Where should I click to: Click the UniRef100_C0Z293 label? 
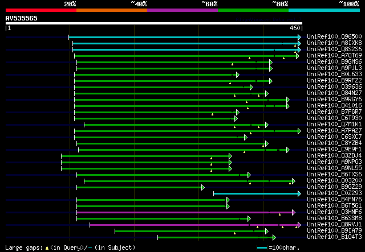click(334, 193)
